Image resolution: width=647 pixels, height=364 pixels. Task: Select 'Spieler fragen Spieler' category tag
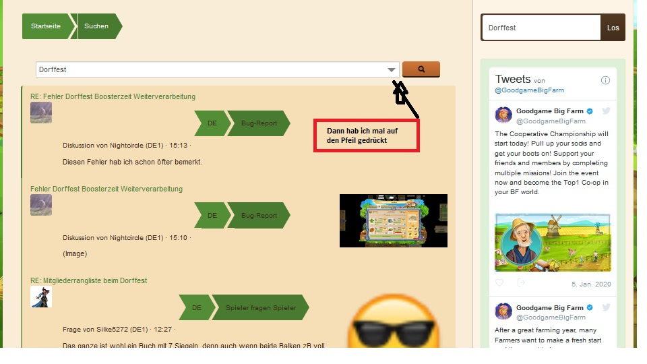[261, 307]
